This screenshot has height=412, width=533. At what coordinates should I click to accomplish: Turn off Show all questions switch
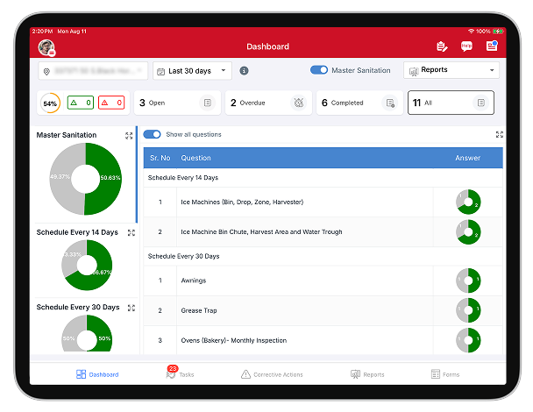point(153,135)
